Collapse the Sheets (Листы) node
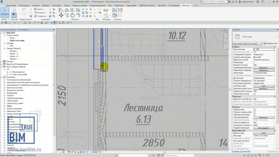 [x=2, y=67]
